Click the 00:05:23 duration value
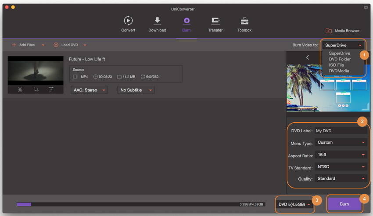Viewport: 373px width, 216px height. point(105,77)
